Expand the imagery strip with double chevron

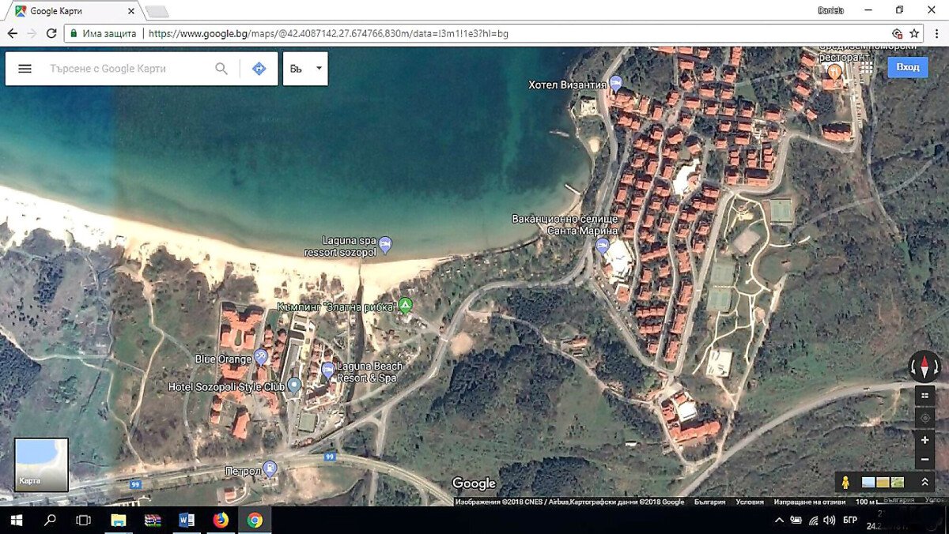[x=924, y=482]
